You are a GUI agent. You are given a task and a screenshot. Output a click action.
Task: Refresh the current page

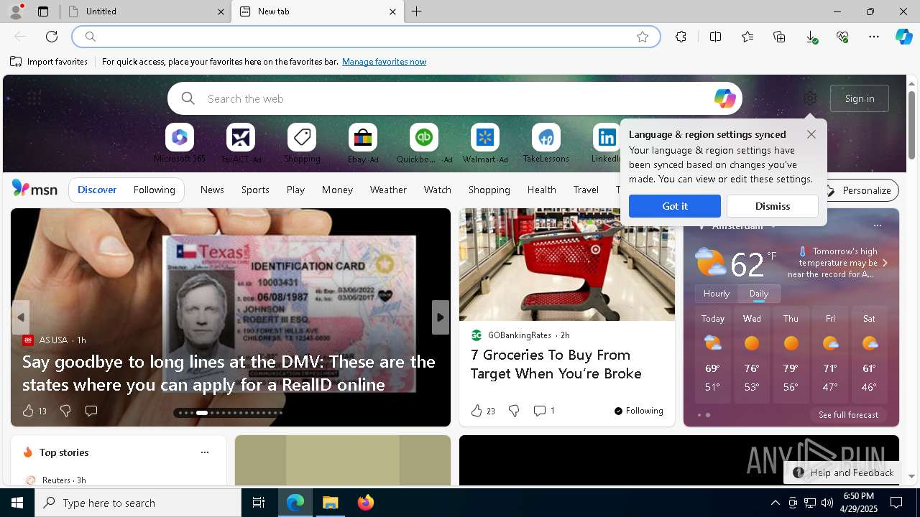click(52, 37)
